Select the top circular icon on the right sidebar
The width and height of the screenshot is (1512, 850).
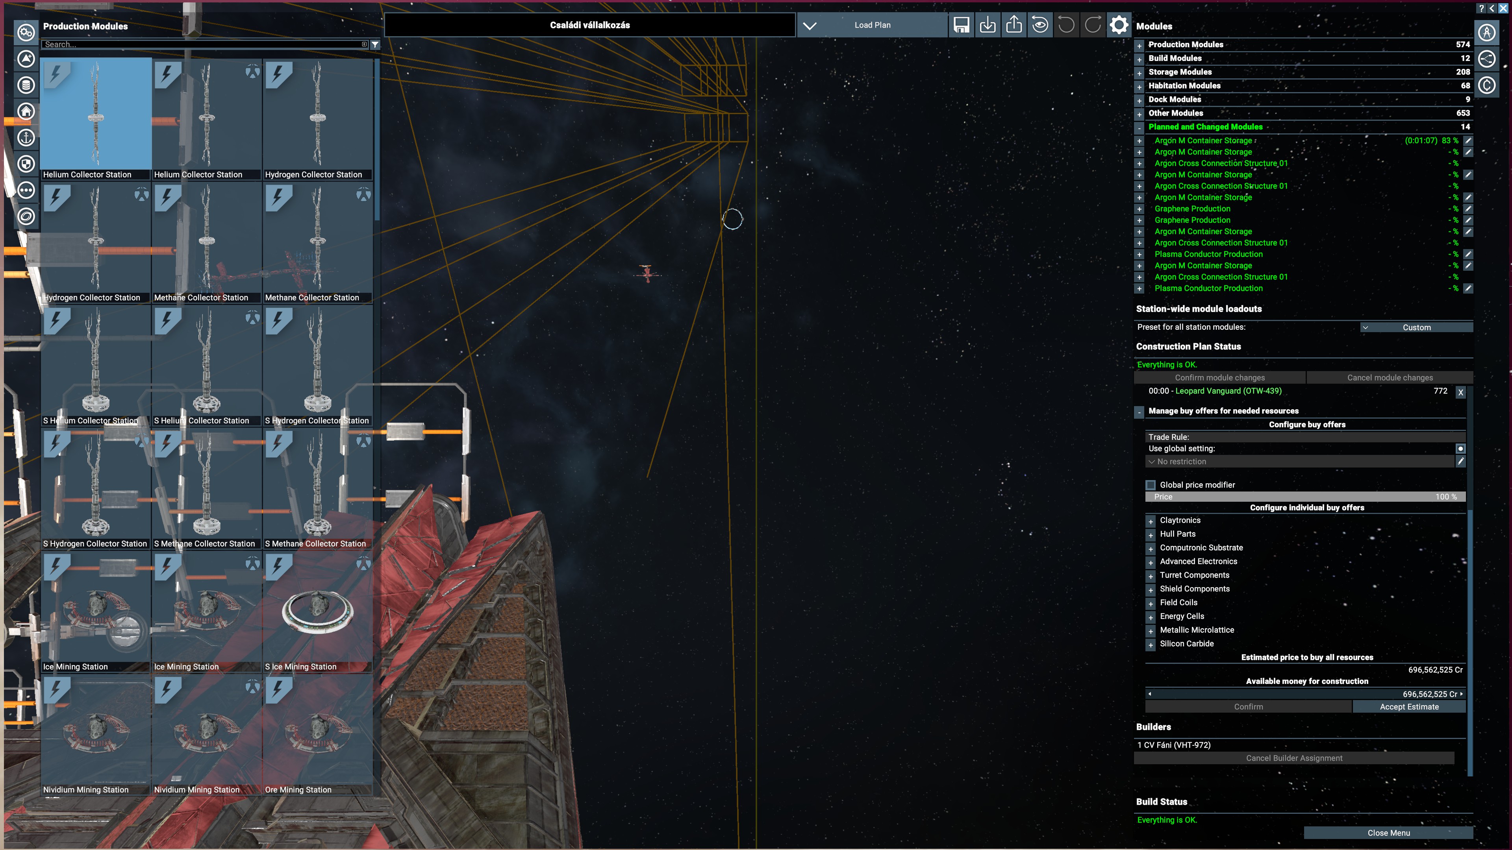pyautogui.click(x=1487, y=33)
